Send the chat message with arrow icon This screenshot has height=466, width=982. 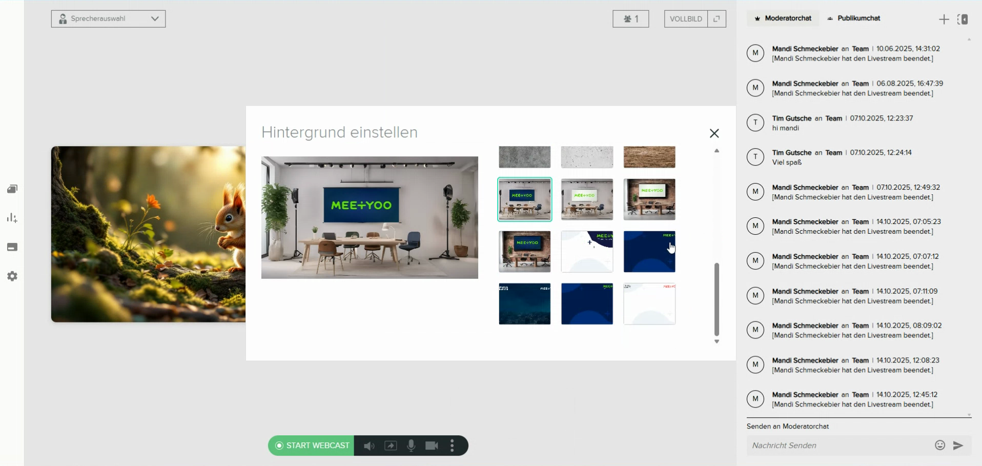(x=958, y=445)
